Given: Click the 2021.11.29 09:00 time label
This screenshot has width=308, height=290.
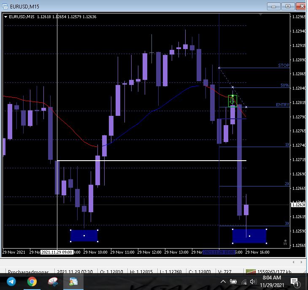Looking at the screenshot, I should click(57, 252).
